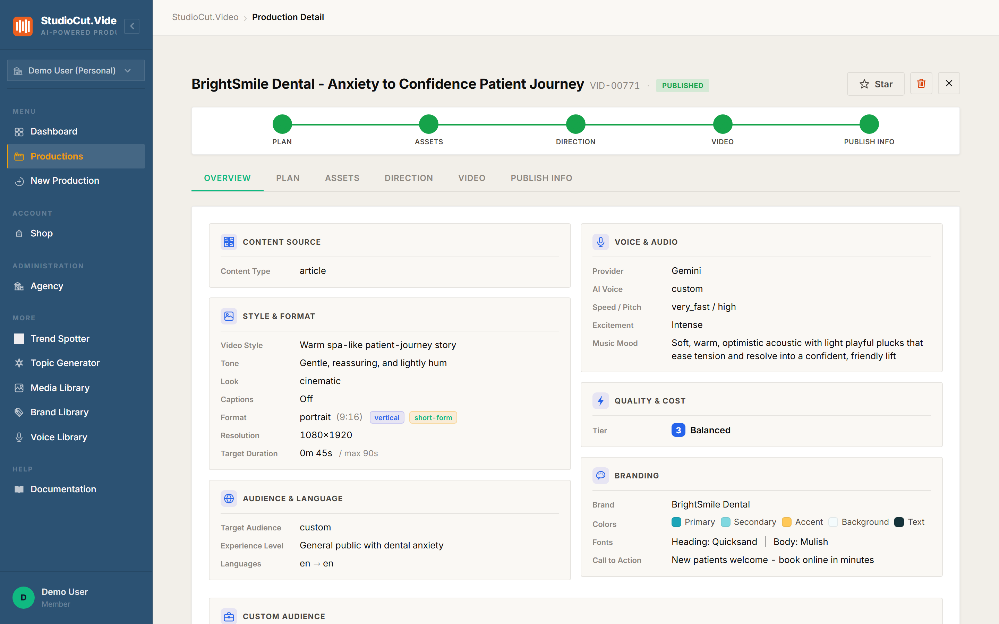Screen dimensions: 999x624
Task: Switch to the OVERVIEW tab
Action: [x=228, y=178]
